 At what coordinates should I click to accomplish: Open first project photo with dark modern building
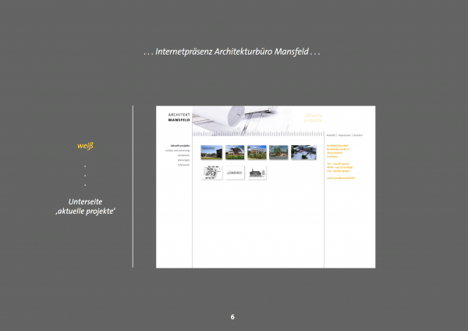pyautogui.click(x=211, y=152)
